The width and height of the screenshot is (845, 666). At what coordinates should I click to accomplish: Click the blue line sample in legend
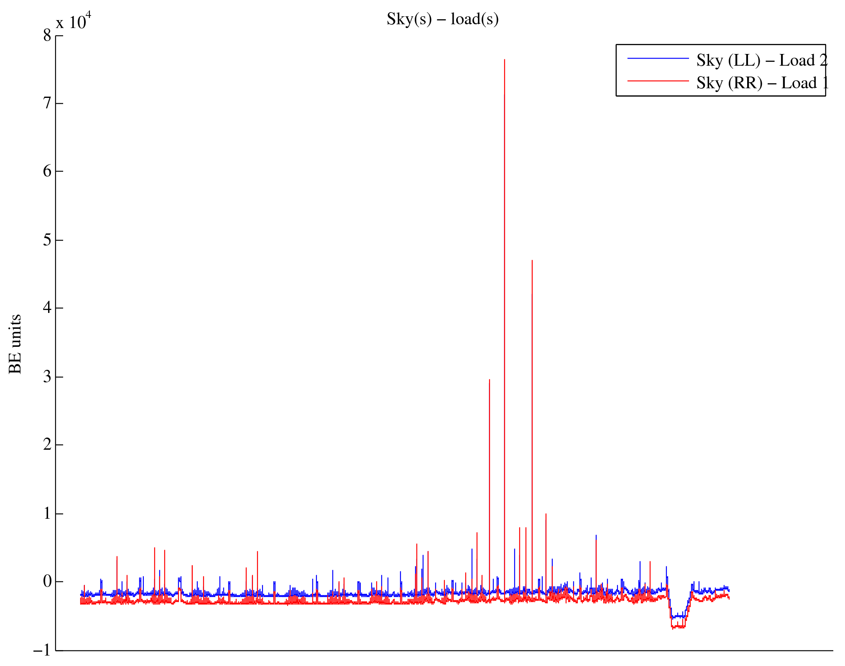pos(658,59)
